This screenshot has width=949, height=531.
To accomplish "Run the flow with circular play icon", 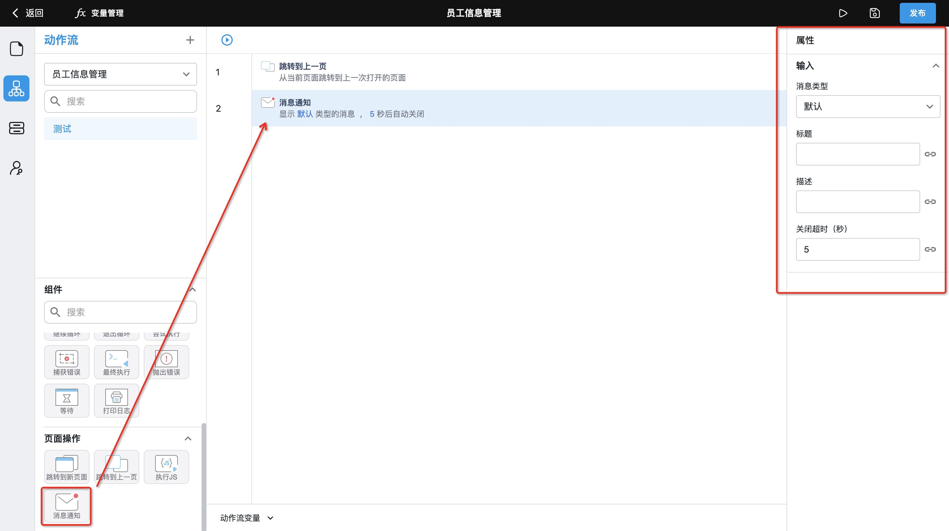I will click(x=227, y=40).
